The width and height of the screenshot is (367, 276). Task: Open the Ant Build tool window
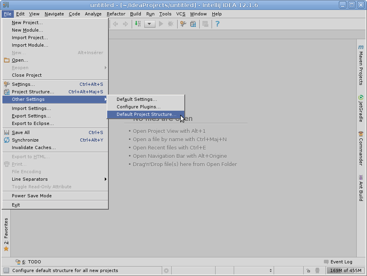(361, 188)
